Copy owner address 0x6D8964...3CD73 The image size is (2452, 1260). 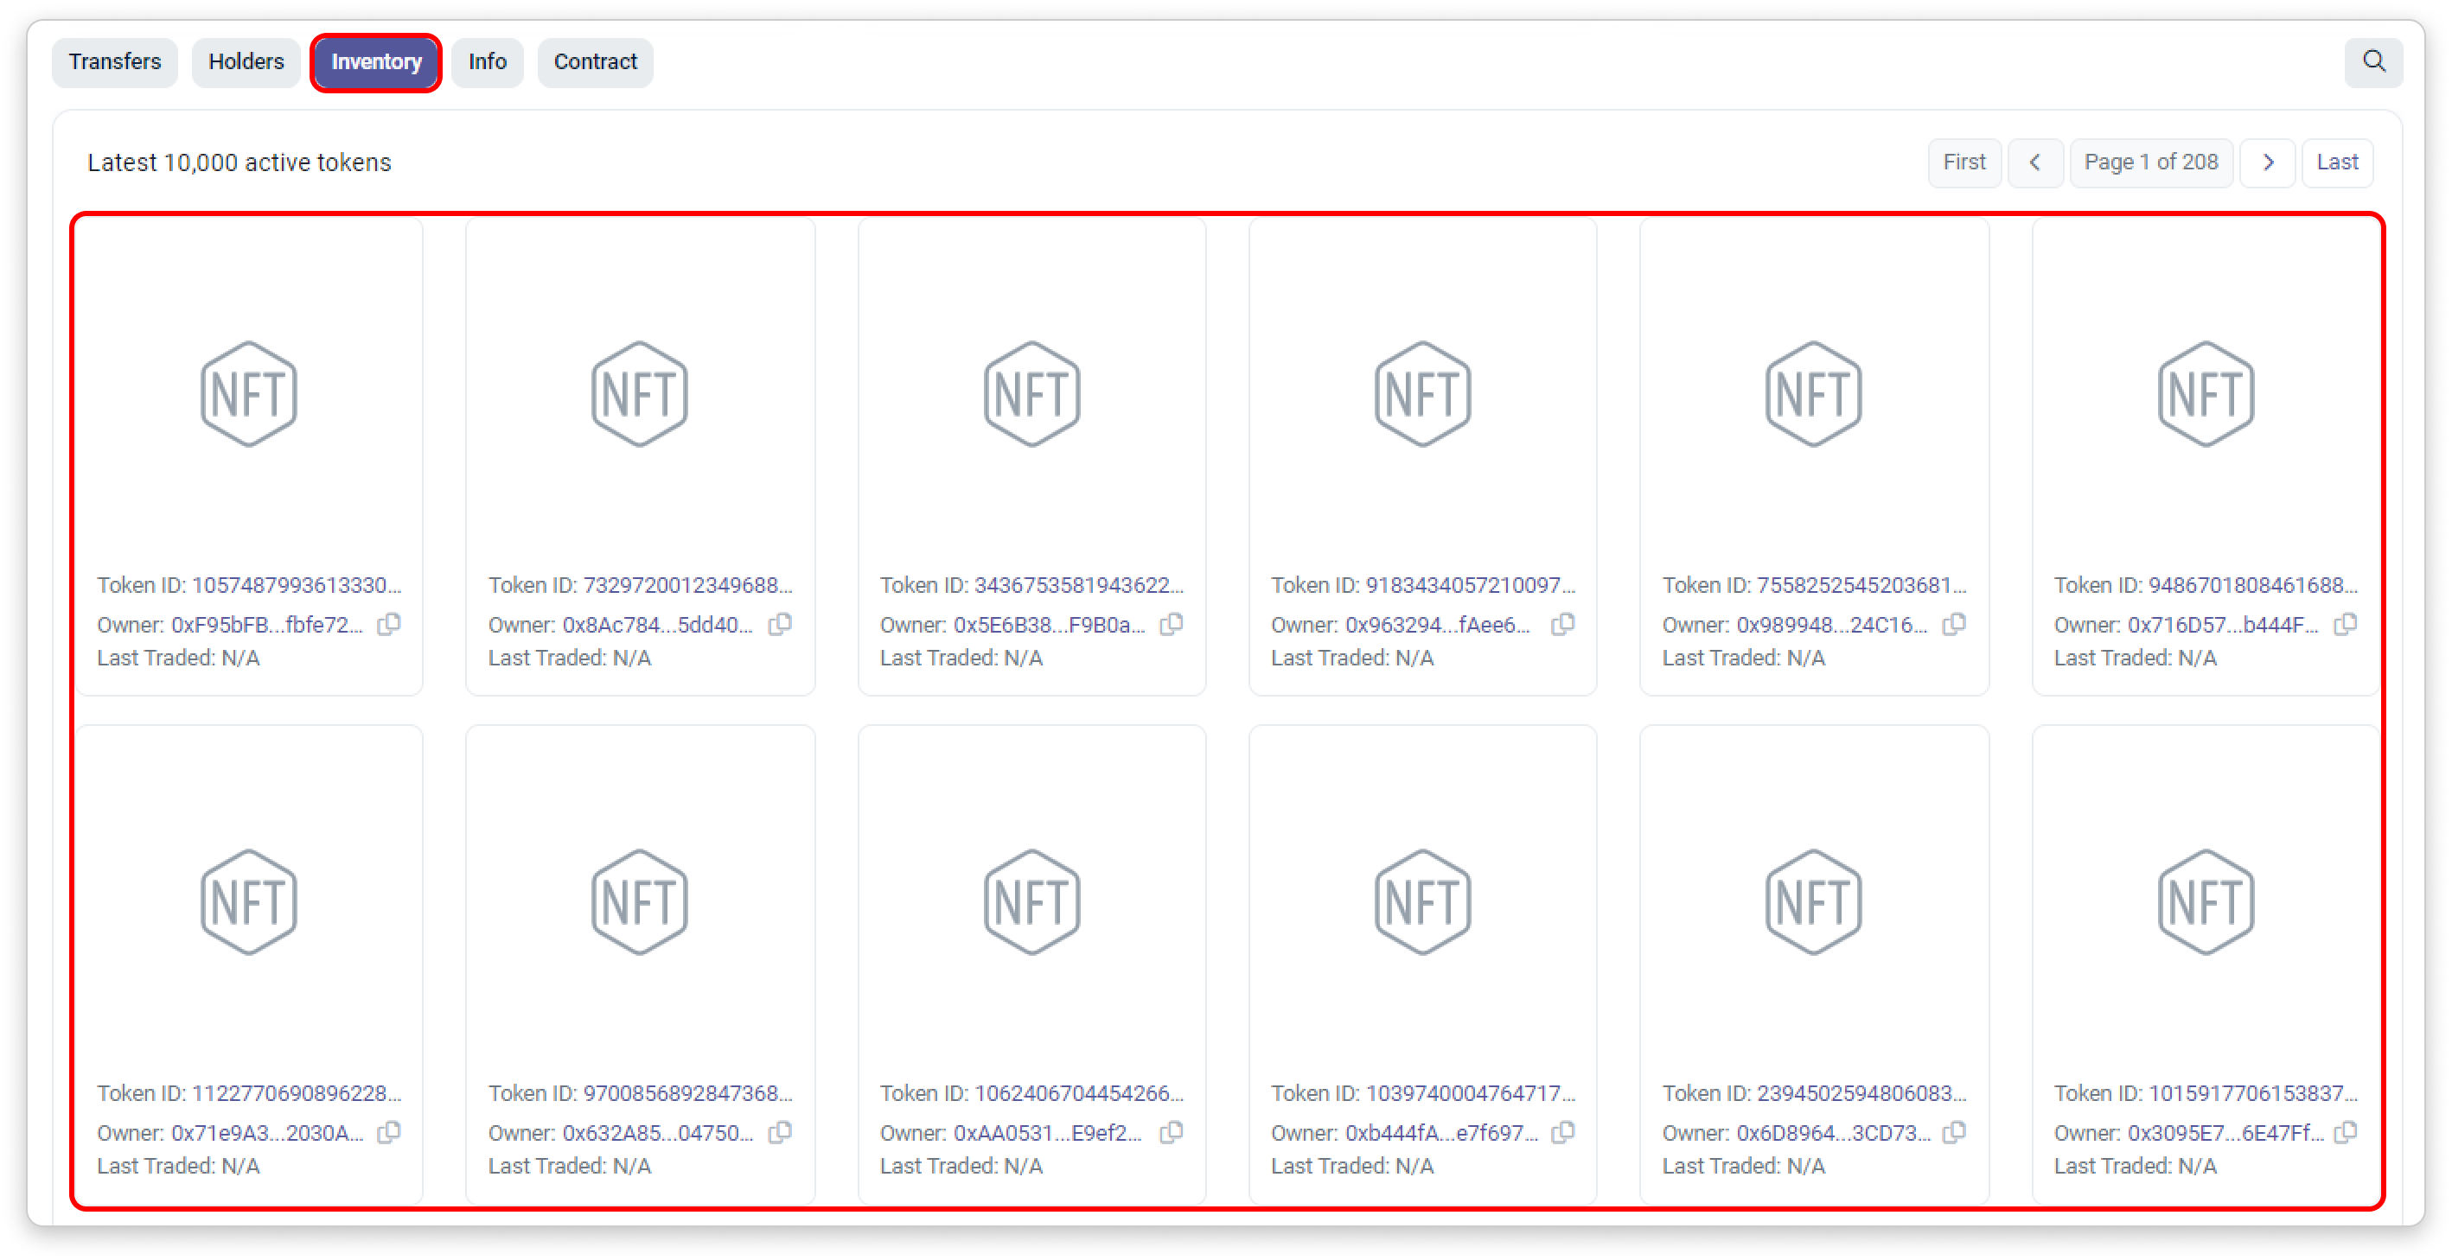(1953, 1132)
